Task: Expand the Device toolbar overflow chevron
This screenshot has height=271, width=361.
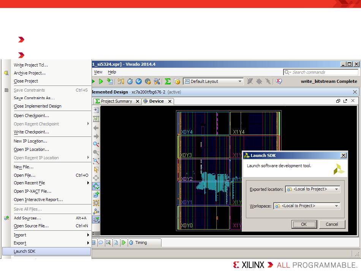Action: click(93, 233)
